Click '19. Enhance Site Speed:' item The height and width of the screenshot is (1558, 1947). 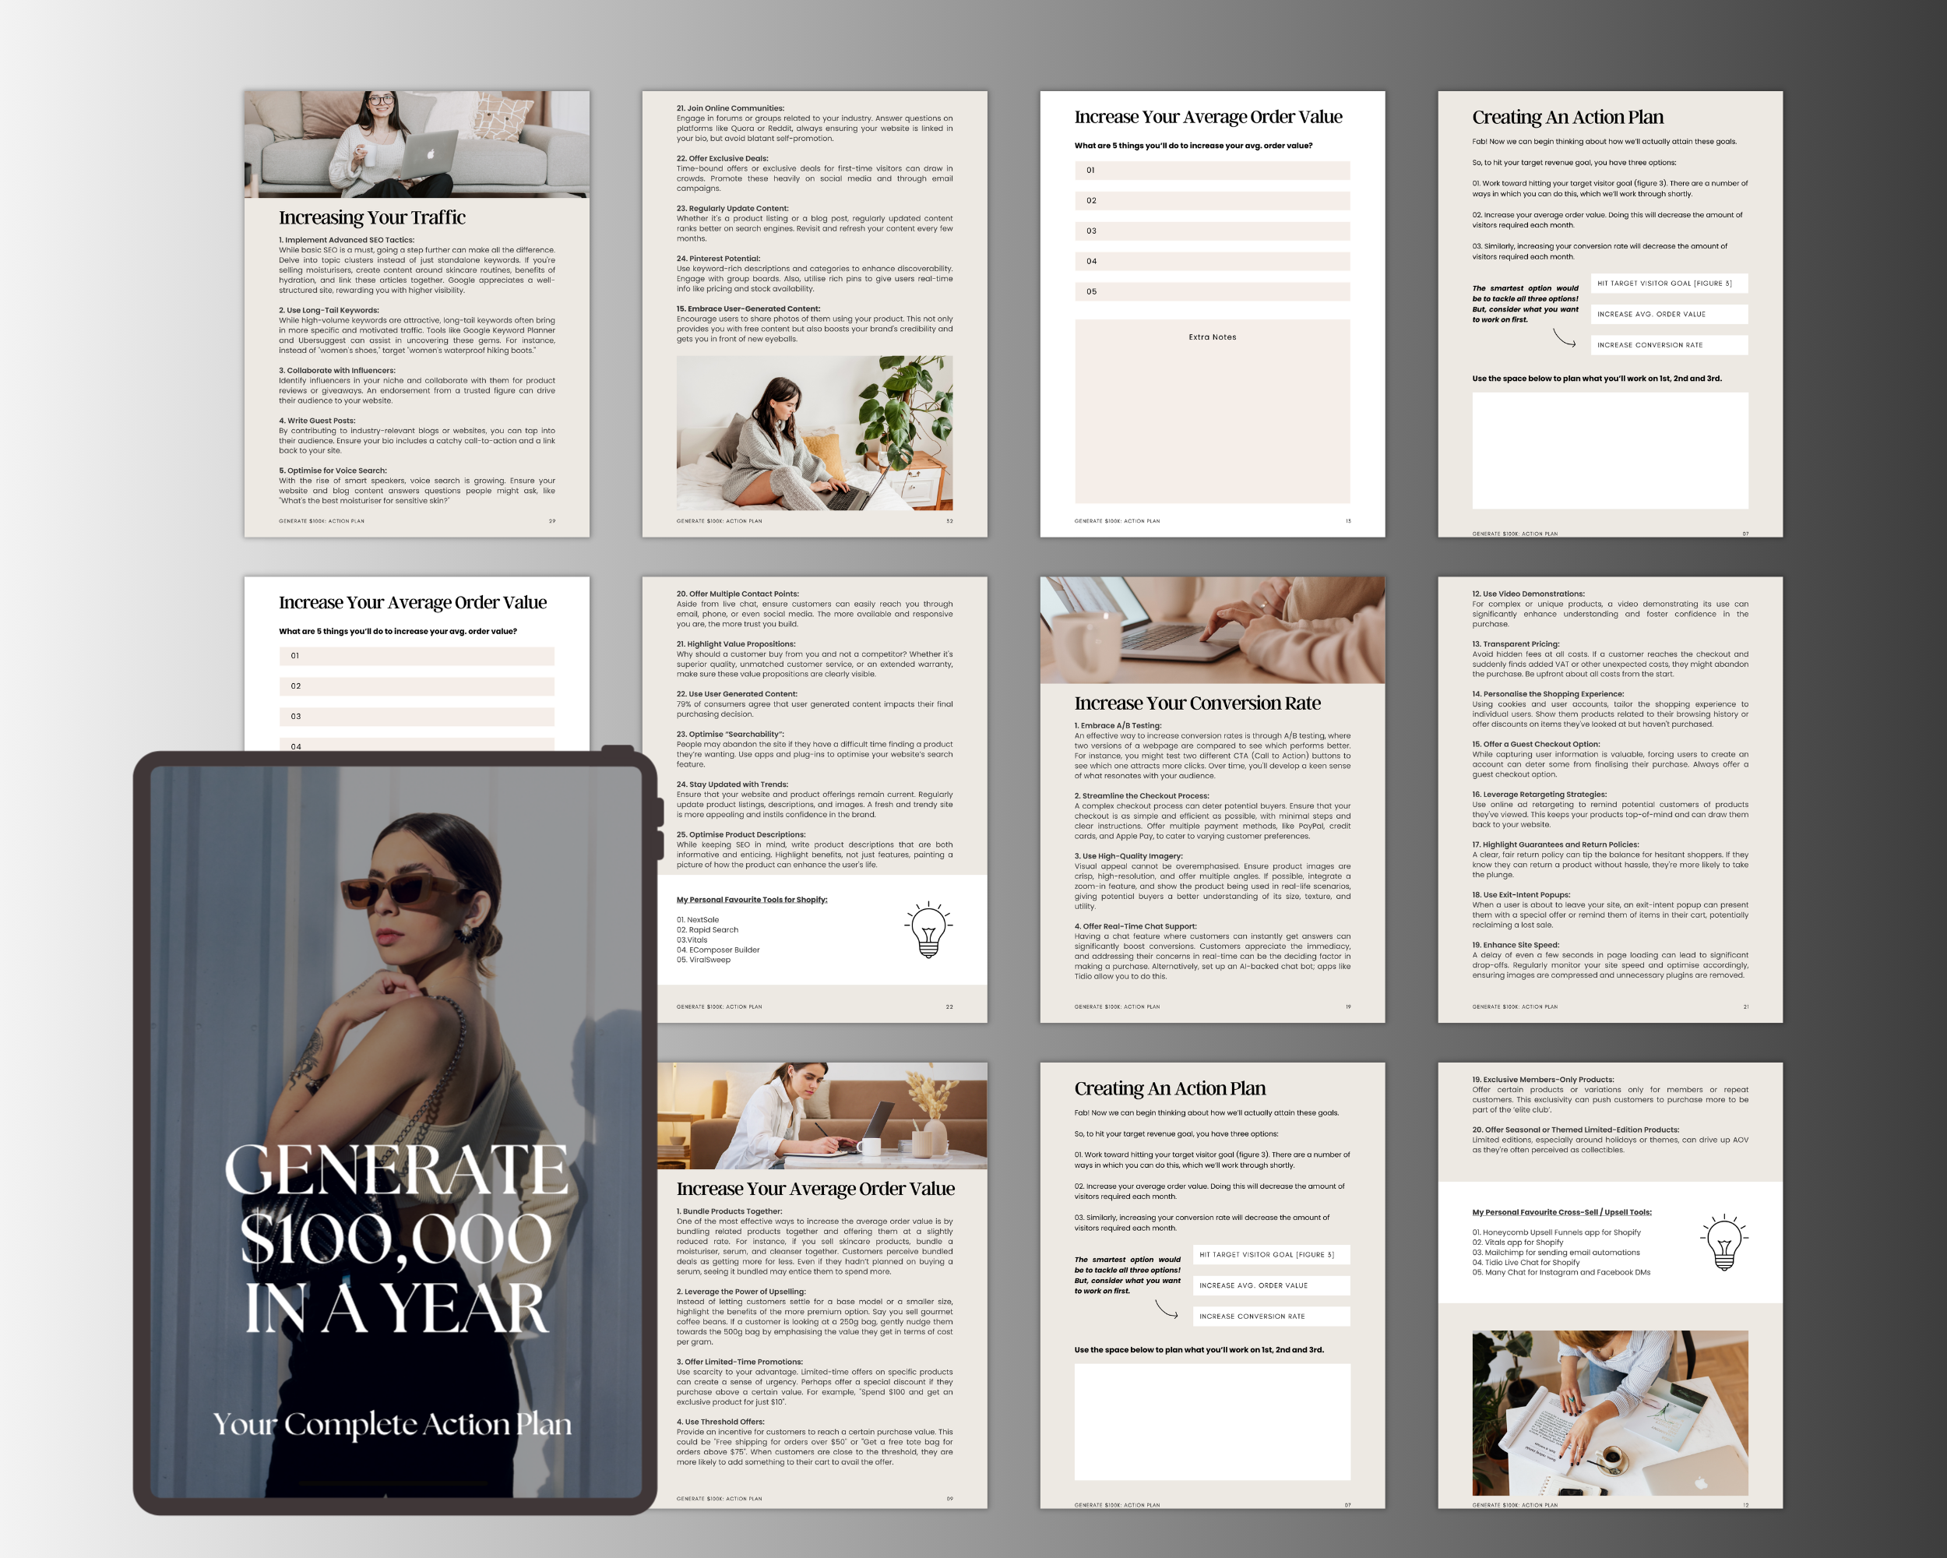[x=1516, y=945]
